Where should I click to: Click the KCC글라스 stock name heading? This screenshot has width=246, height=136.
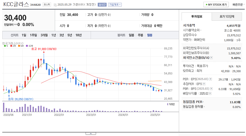click(x=16, y=4)
